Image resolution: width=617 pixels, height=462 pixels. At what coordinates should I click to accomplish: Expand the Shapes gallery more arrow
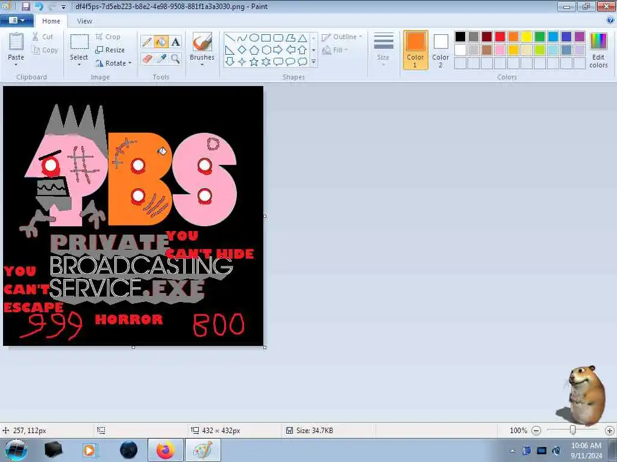point(313,62)
